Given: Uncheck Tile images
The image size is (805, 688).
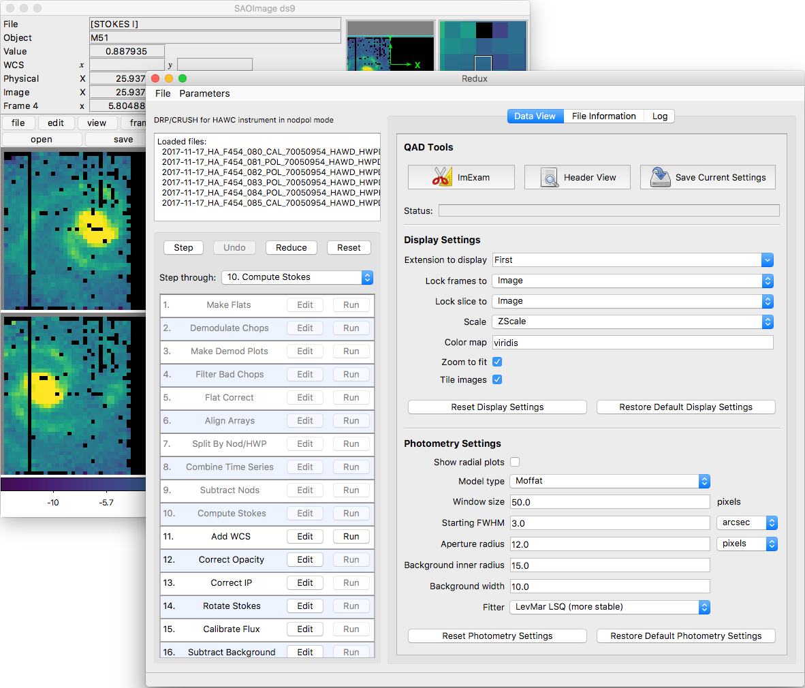Looking at the screenshot, I should [496, 379].
